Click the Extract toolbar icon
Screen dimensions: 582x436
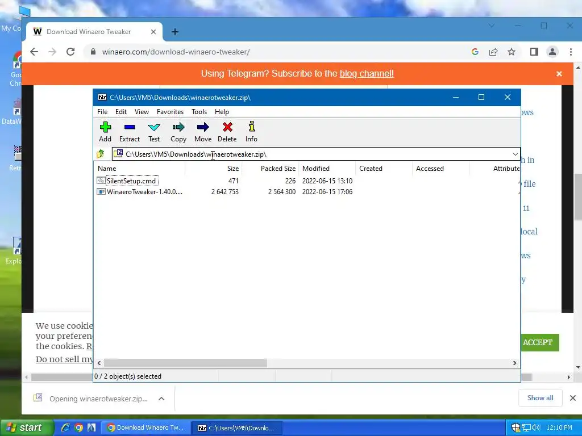pyautogui.click(x=130, y=132)
